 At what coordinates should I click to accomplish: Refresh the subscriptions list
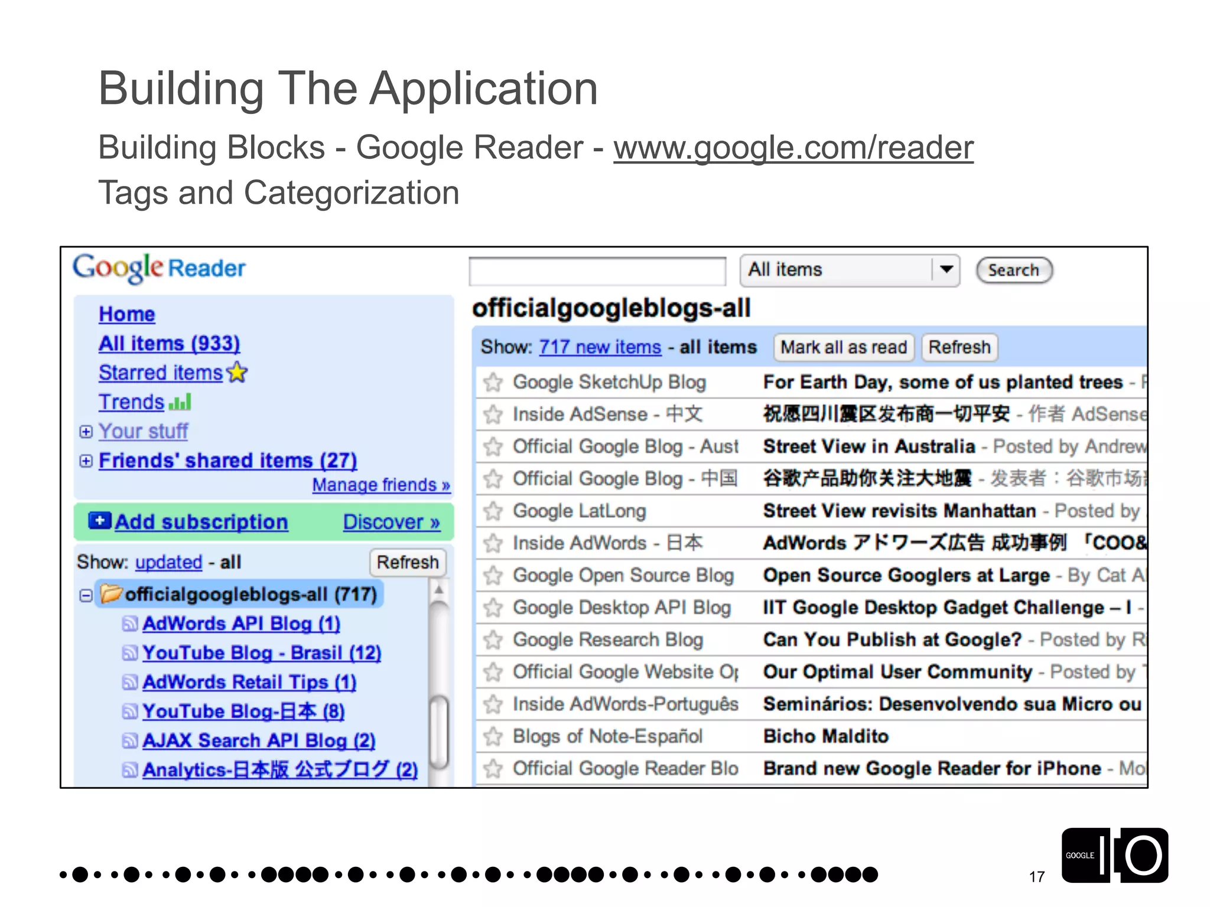click(x=408, y=562)
